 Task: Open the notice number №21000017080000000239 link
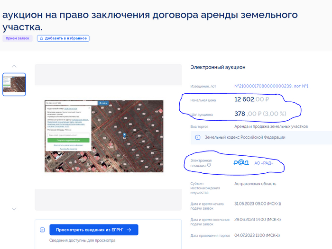(x=271, y=86)
